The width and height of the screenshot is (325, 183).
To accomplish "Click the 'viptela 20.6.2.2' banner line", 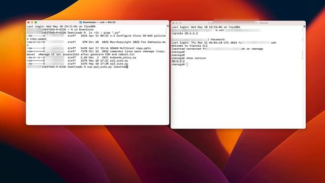I will point(184,34).
